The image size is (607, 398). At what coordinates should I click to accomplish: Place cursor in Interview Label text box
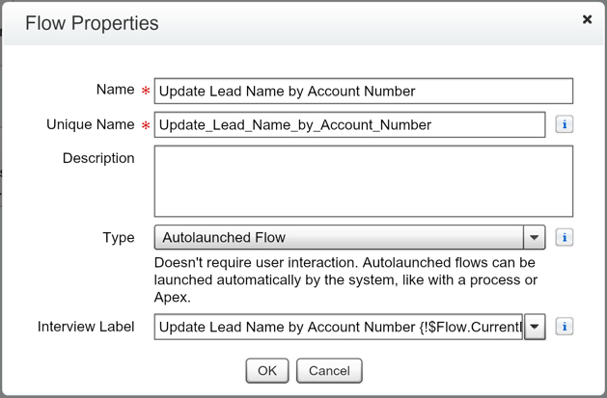338,327
